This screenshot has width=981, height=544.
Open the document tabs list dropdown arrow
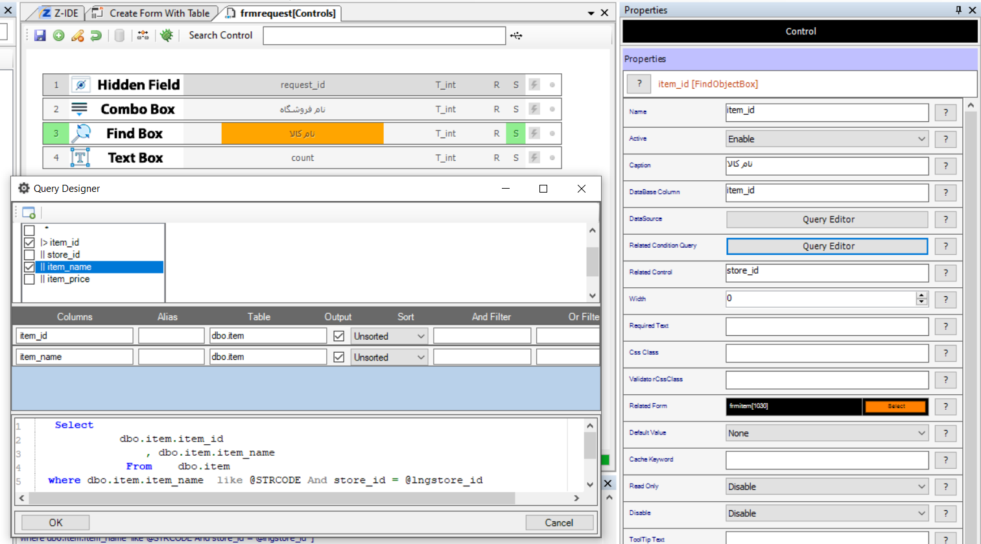591,13
